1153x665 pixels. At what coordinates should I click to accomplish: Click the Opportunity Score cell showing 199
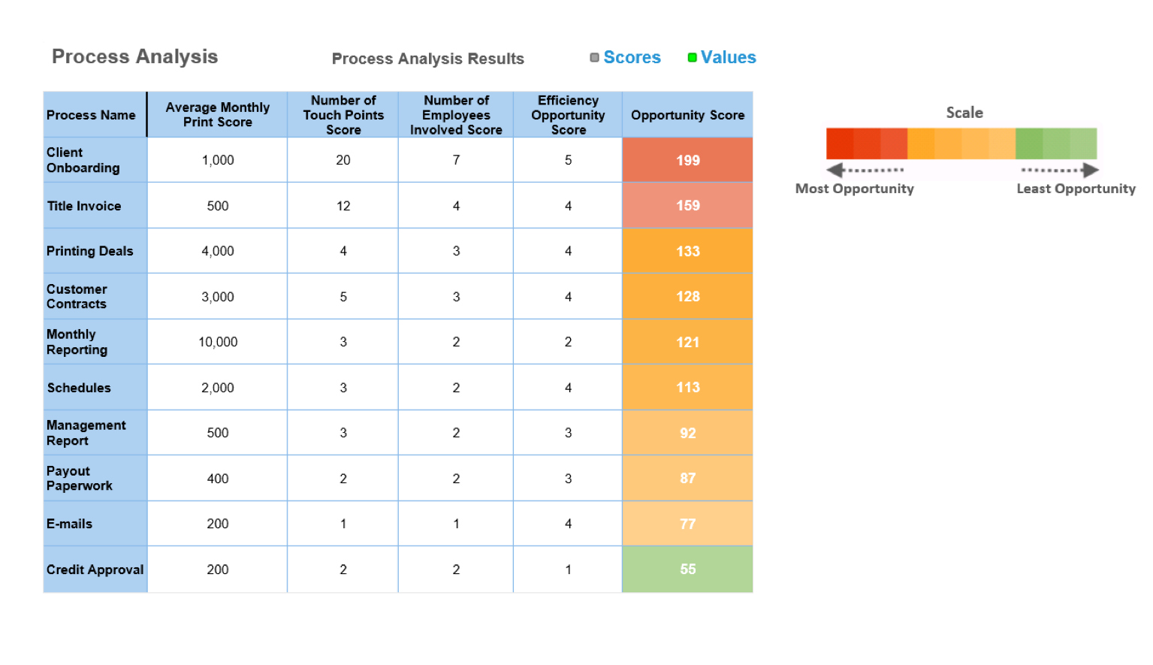click(687, 160)
